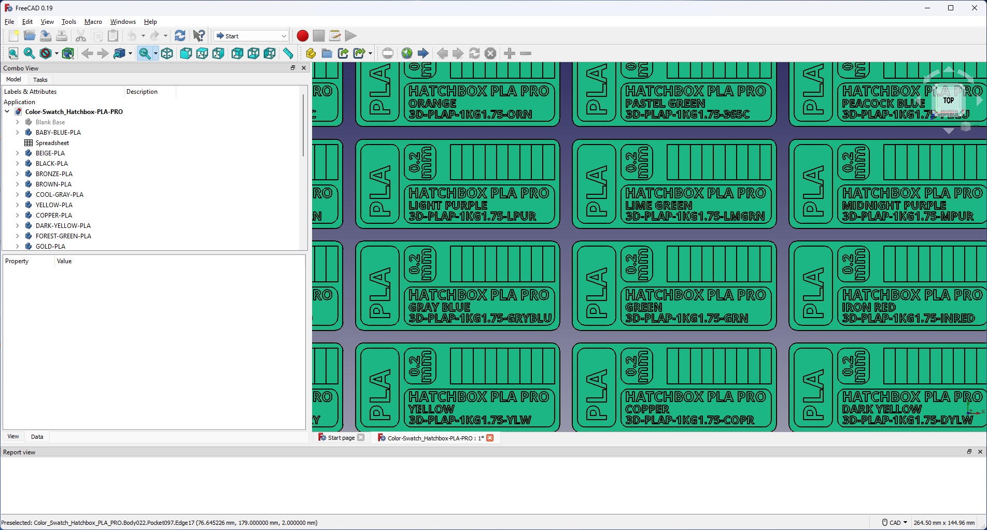
Task: Open the workbench selector showing Start
Action: coord(251,36)
